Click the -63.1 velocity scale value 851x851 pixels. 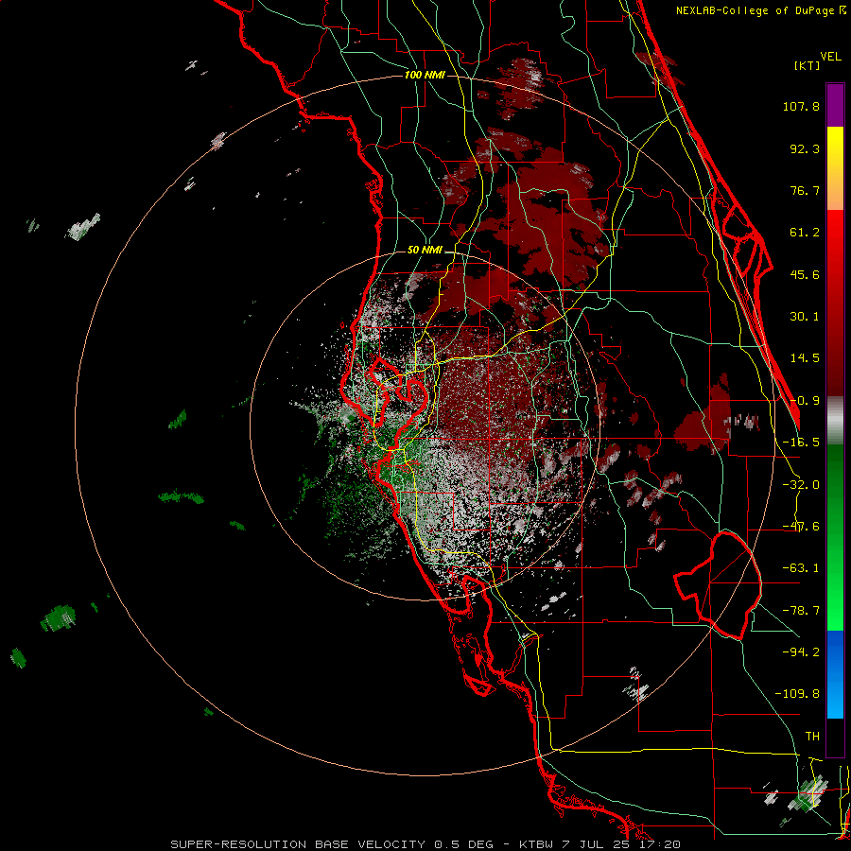[x=801, y=568]
